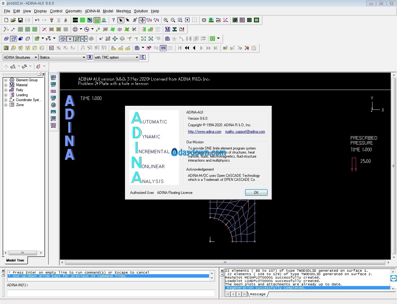Click the Apply Load icon
This screenshot has width=397, height=304.
click(144, 29)
